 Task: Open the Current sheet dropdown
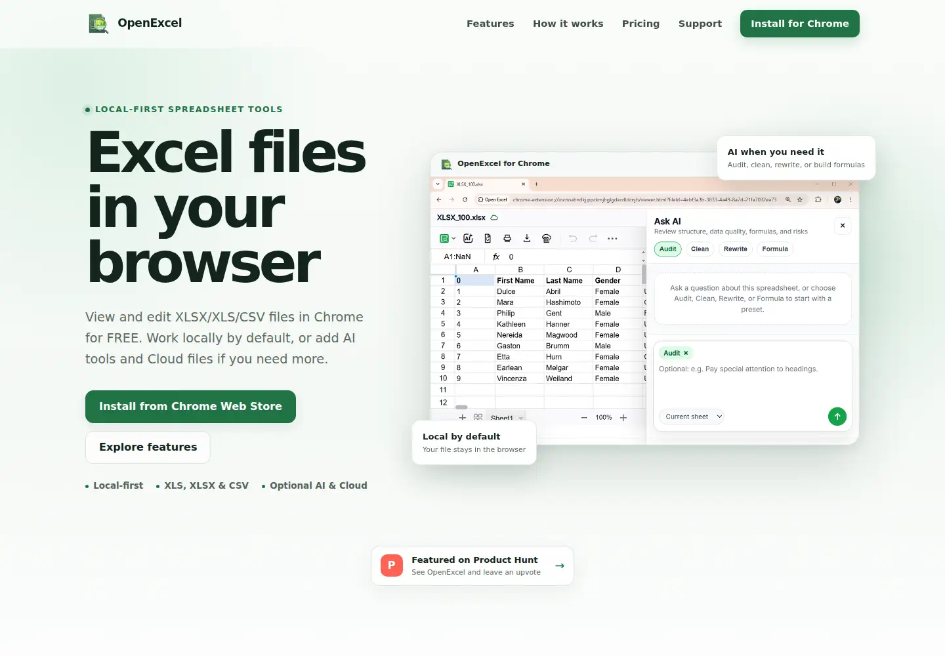point(692,417)
